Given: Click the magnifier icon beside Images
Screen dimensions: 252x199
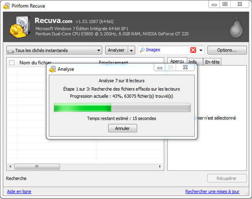Looking at the screenshot, I should (142, 50).
